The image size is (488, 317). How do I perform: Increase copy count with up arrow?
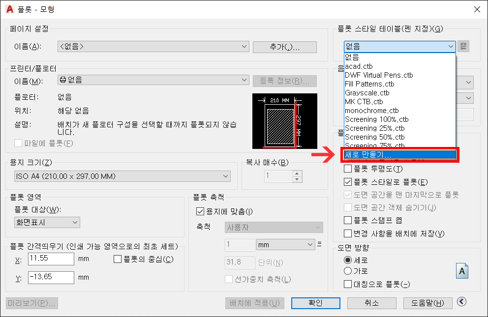297,173
